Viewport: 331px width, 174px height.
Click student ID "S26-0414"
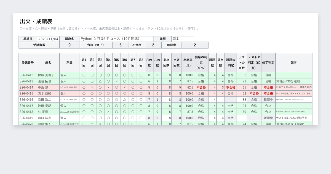[x=26, y=87]
